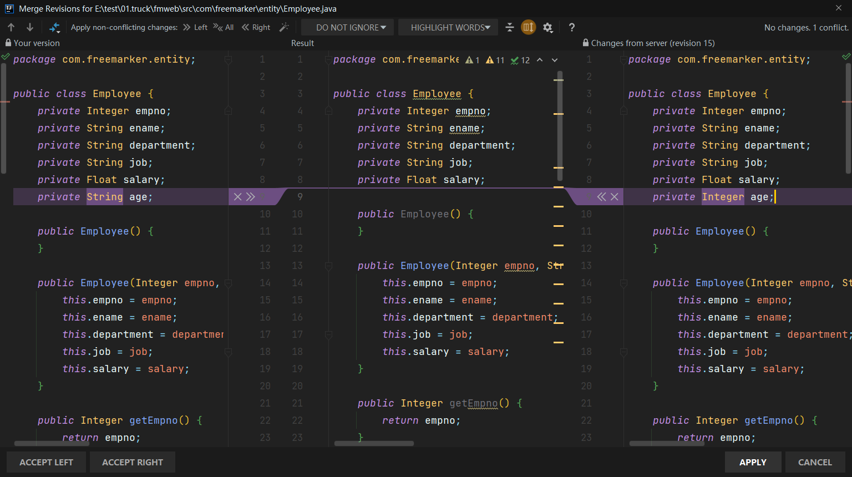This screenshot has height=477, width=852.
Task: Click 'Result' pane label
Action: pos(302,43)
